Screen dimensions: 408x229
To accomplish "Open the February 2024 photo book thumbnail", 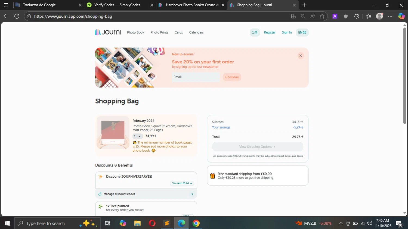I will tap(113, 133).
